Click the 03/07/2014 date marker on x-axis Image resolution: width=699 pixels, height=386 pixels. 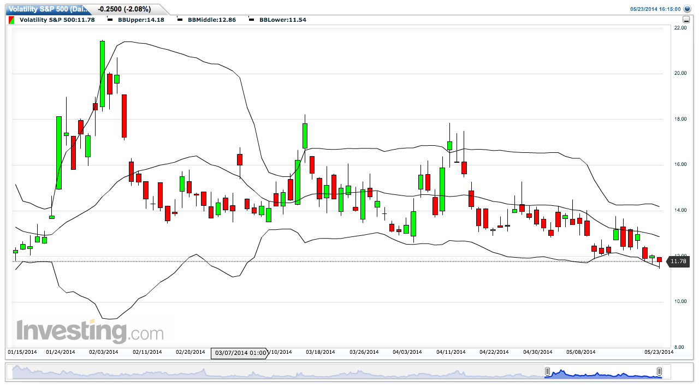pos(239,353)
